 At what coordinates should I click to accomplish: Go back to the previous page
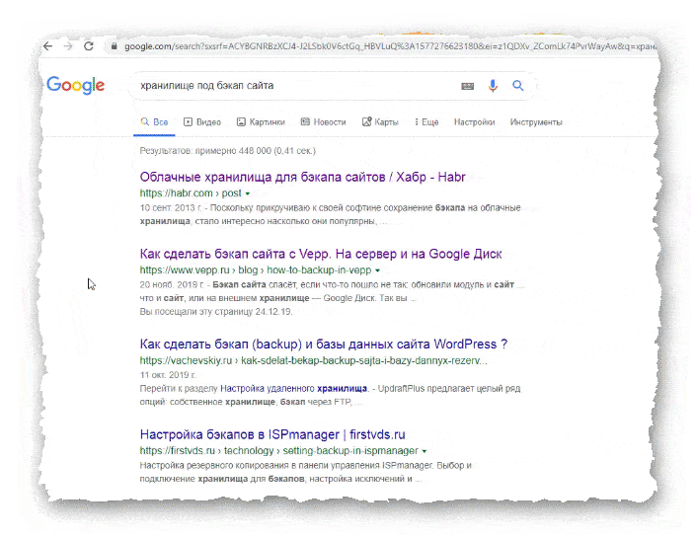pos(47,46)
